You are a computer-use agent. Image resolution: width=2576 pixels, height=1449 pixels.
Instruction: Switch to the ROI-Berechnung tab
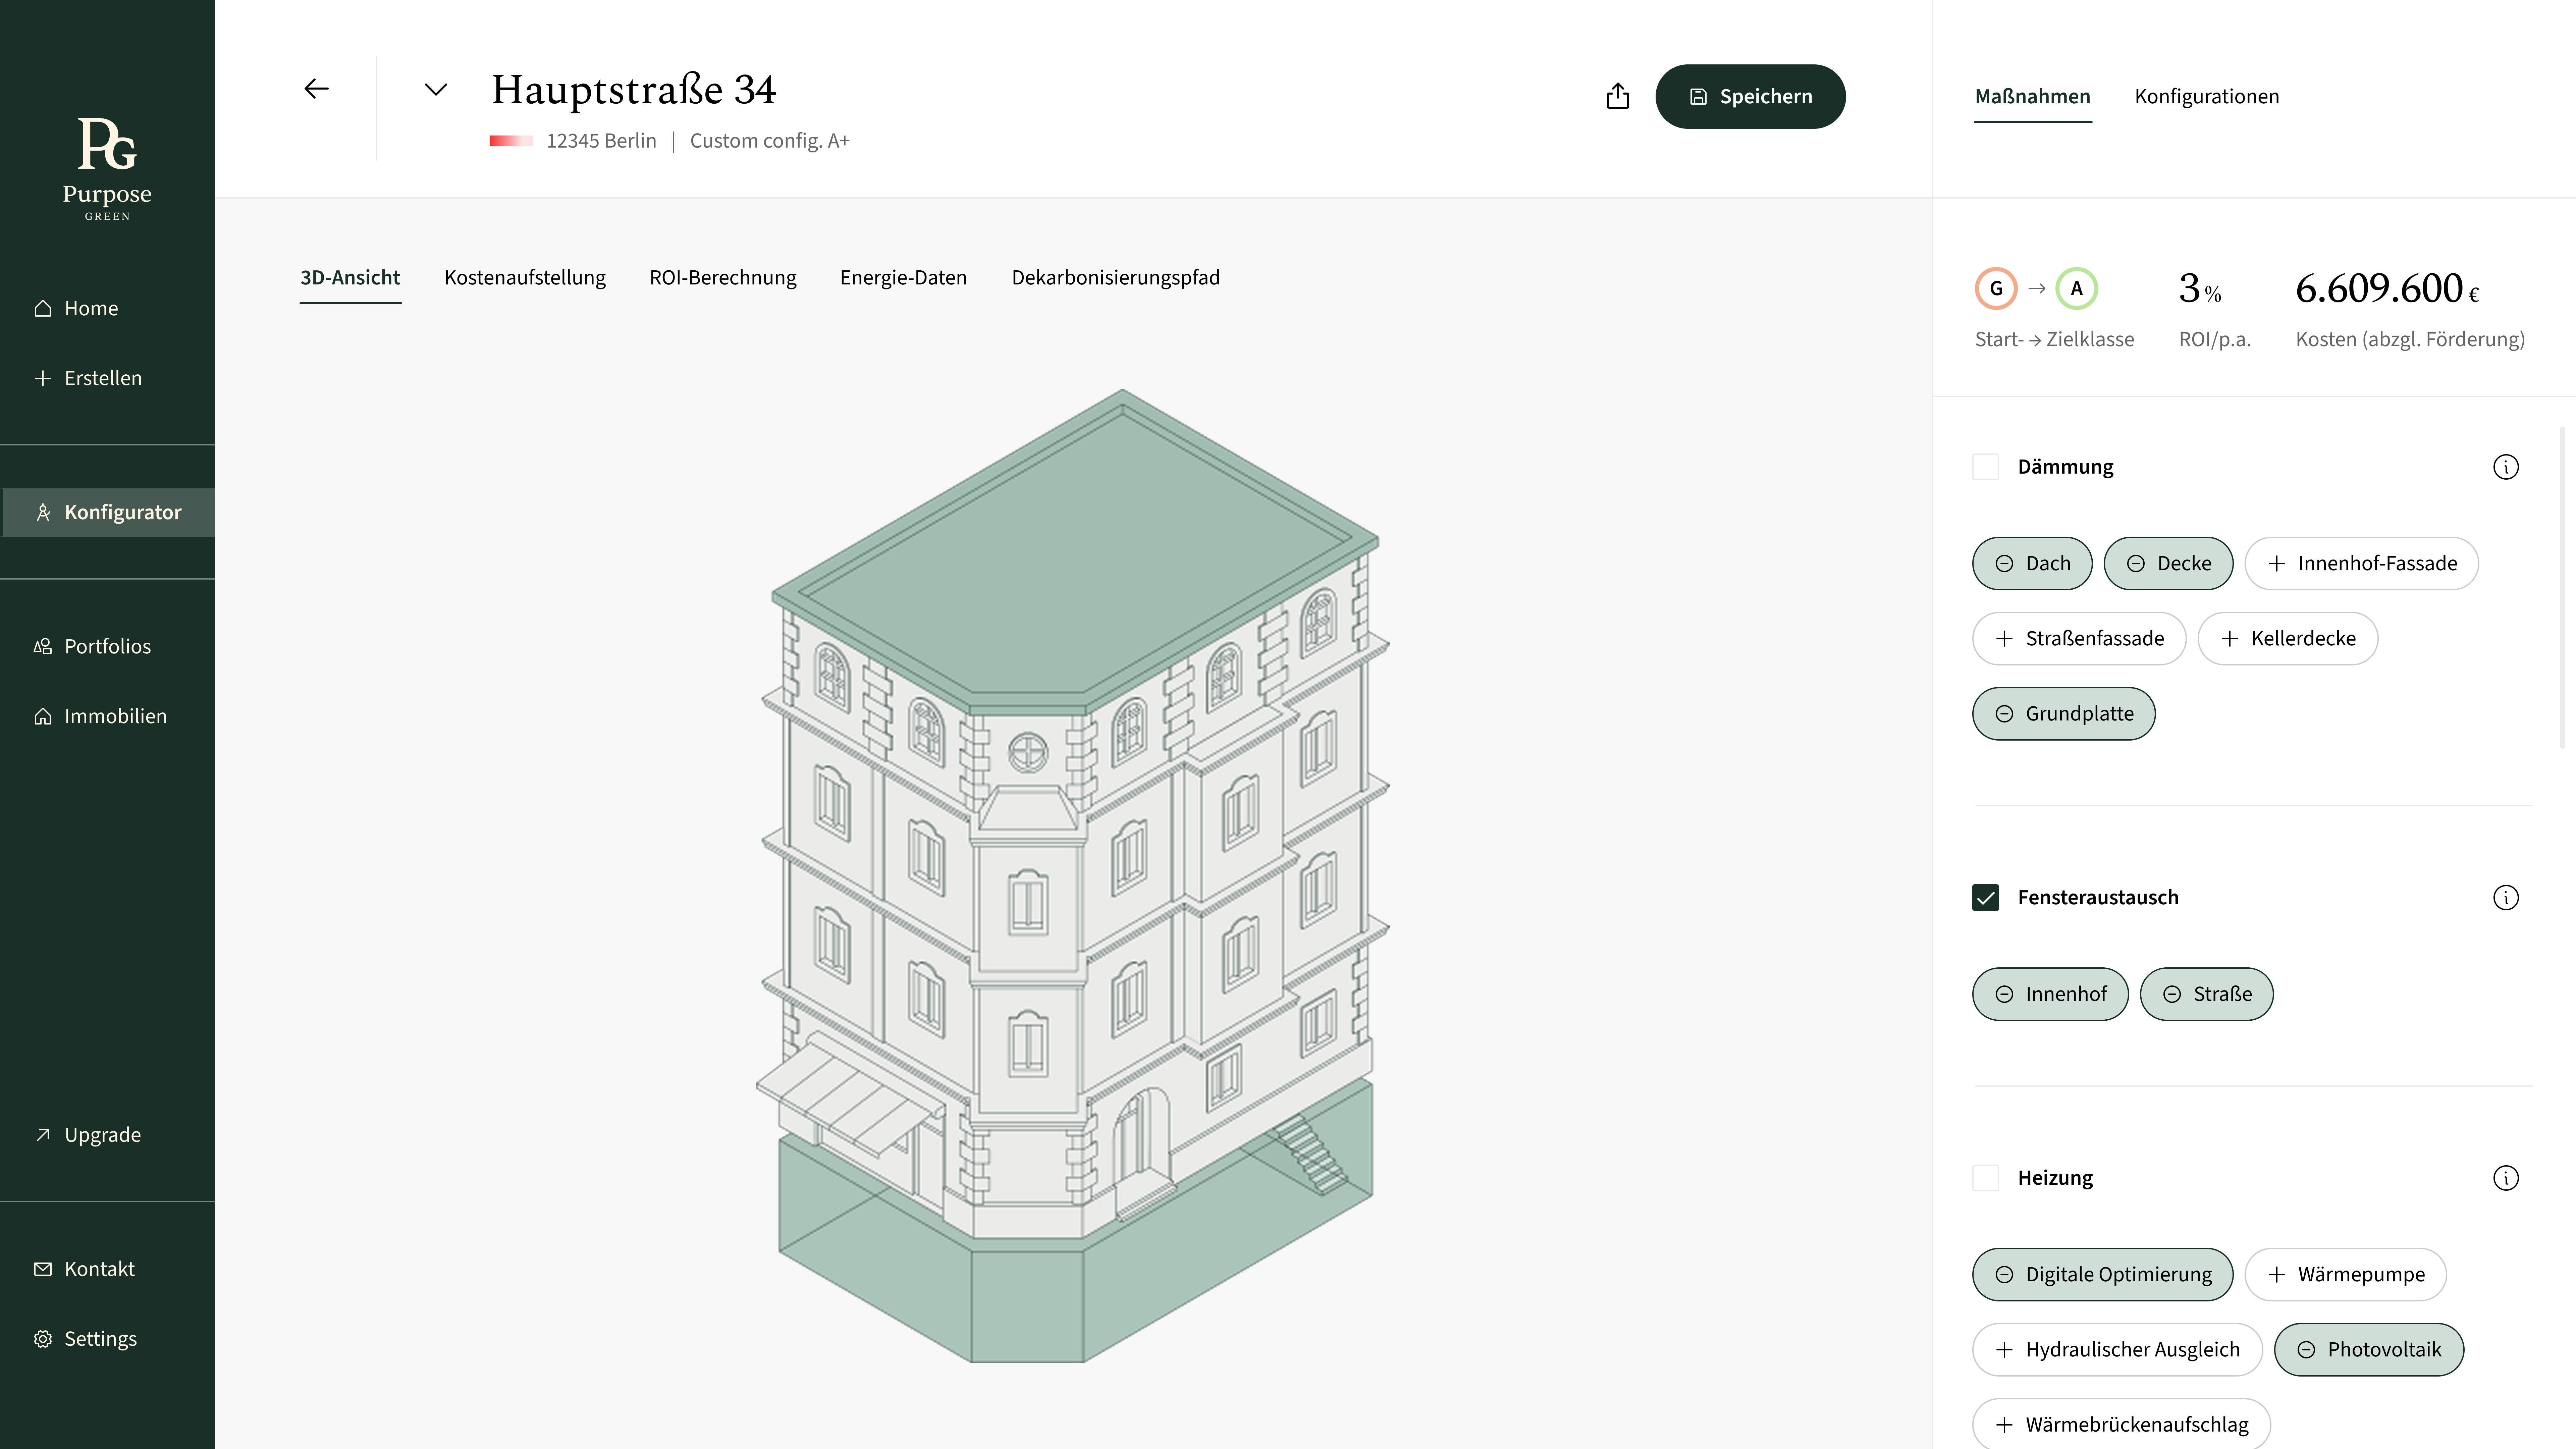pos(723,278)
